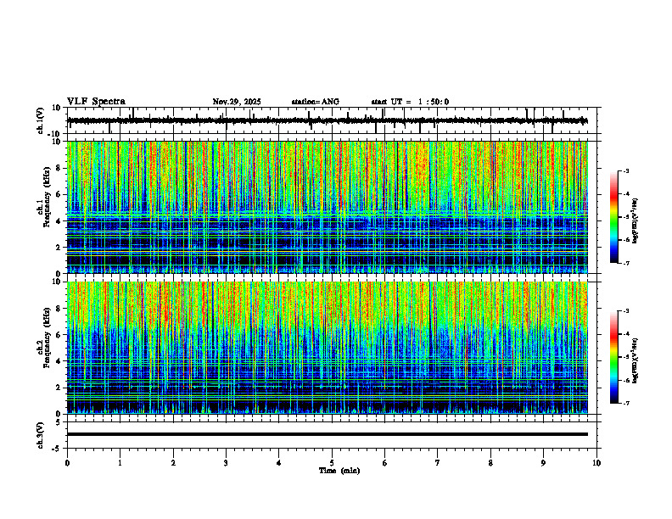Click time axis tick label "1"
672x519 pixels.
[120, 463]
